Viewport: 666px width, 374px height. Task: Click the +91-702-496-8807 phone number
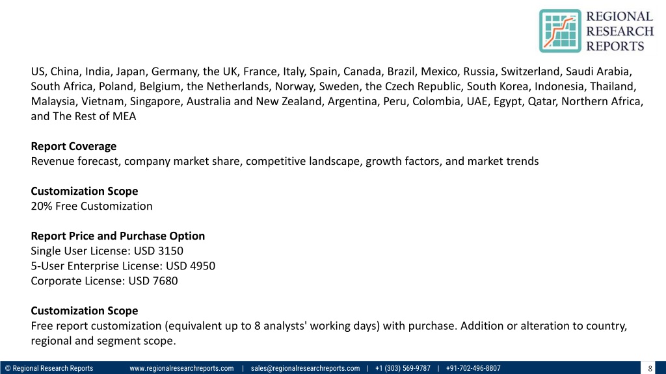tap(473, 368)
